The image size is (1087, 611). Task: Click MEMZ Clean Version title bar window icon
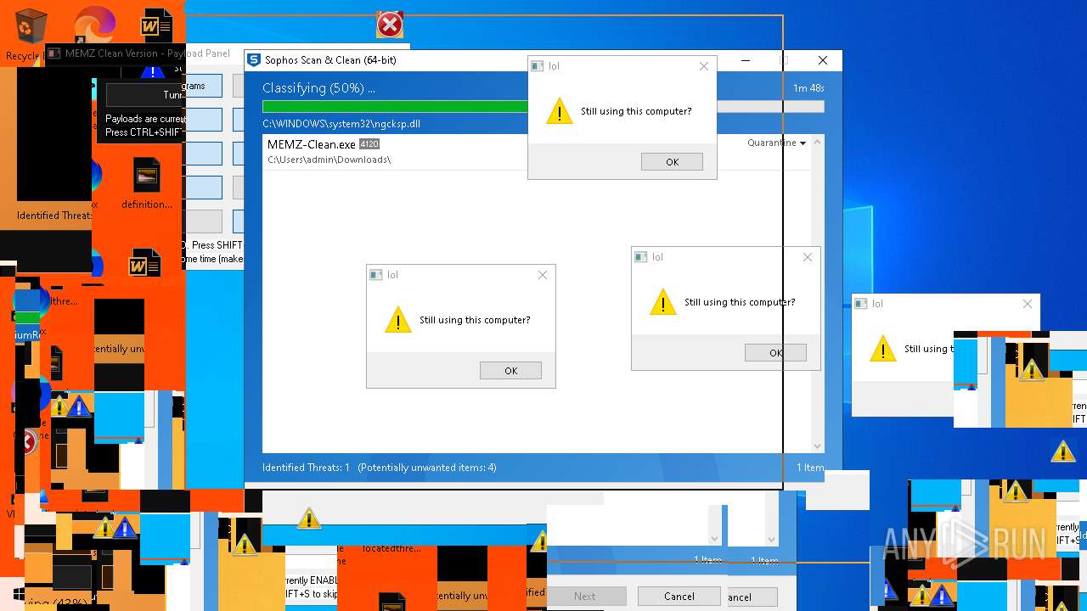click(54, 53)
